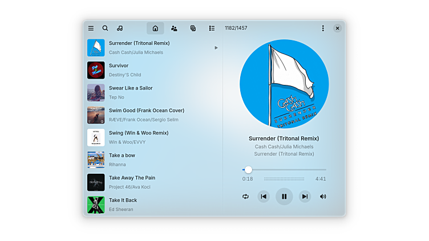Toggle the repeat mode button
Image resolution: width=429 pixels, height=241 pixels.
point(245,197)
